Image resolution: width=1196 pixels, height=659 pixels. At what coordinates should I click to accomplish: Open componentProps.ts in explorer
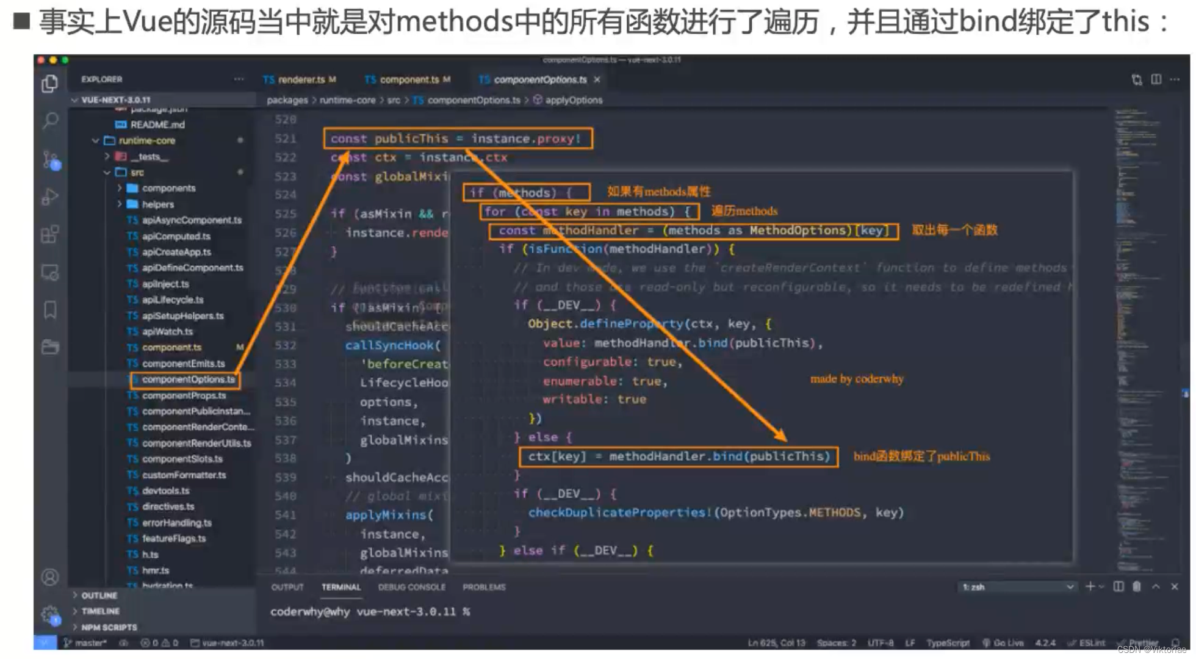point(184,395)
